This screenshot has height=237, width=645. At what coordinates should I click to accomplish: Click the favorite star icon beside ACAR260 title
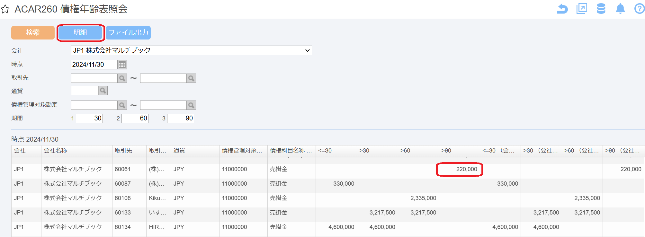(x=5, y=9)
